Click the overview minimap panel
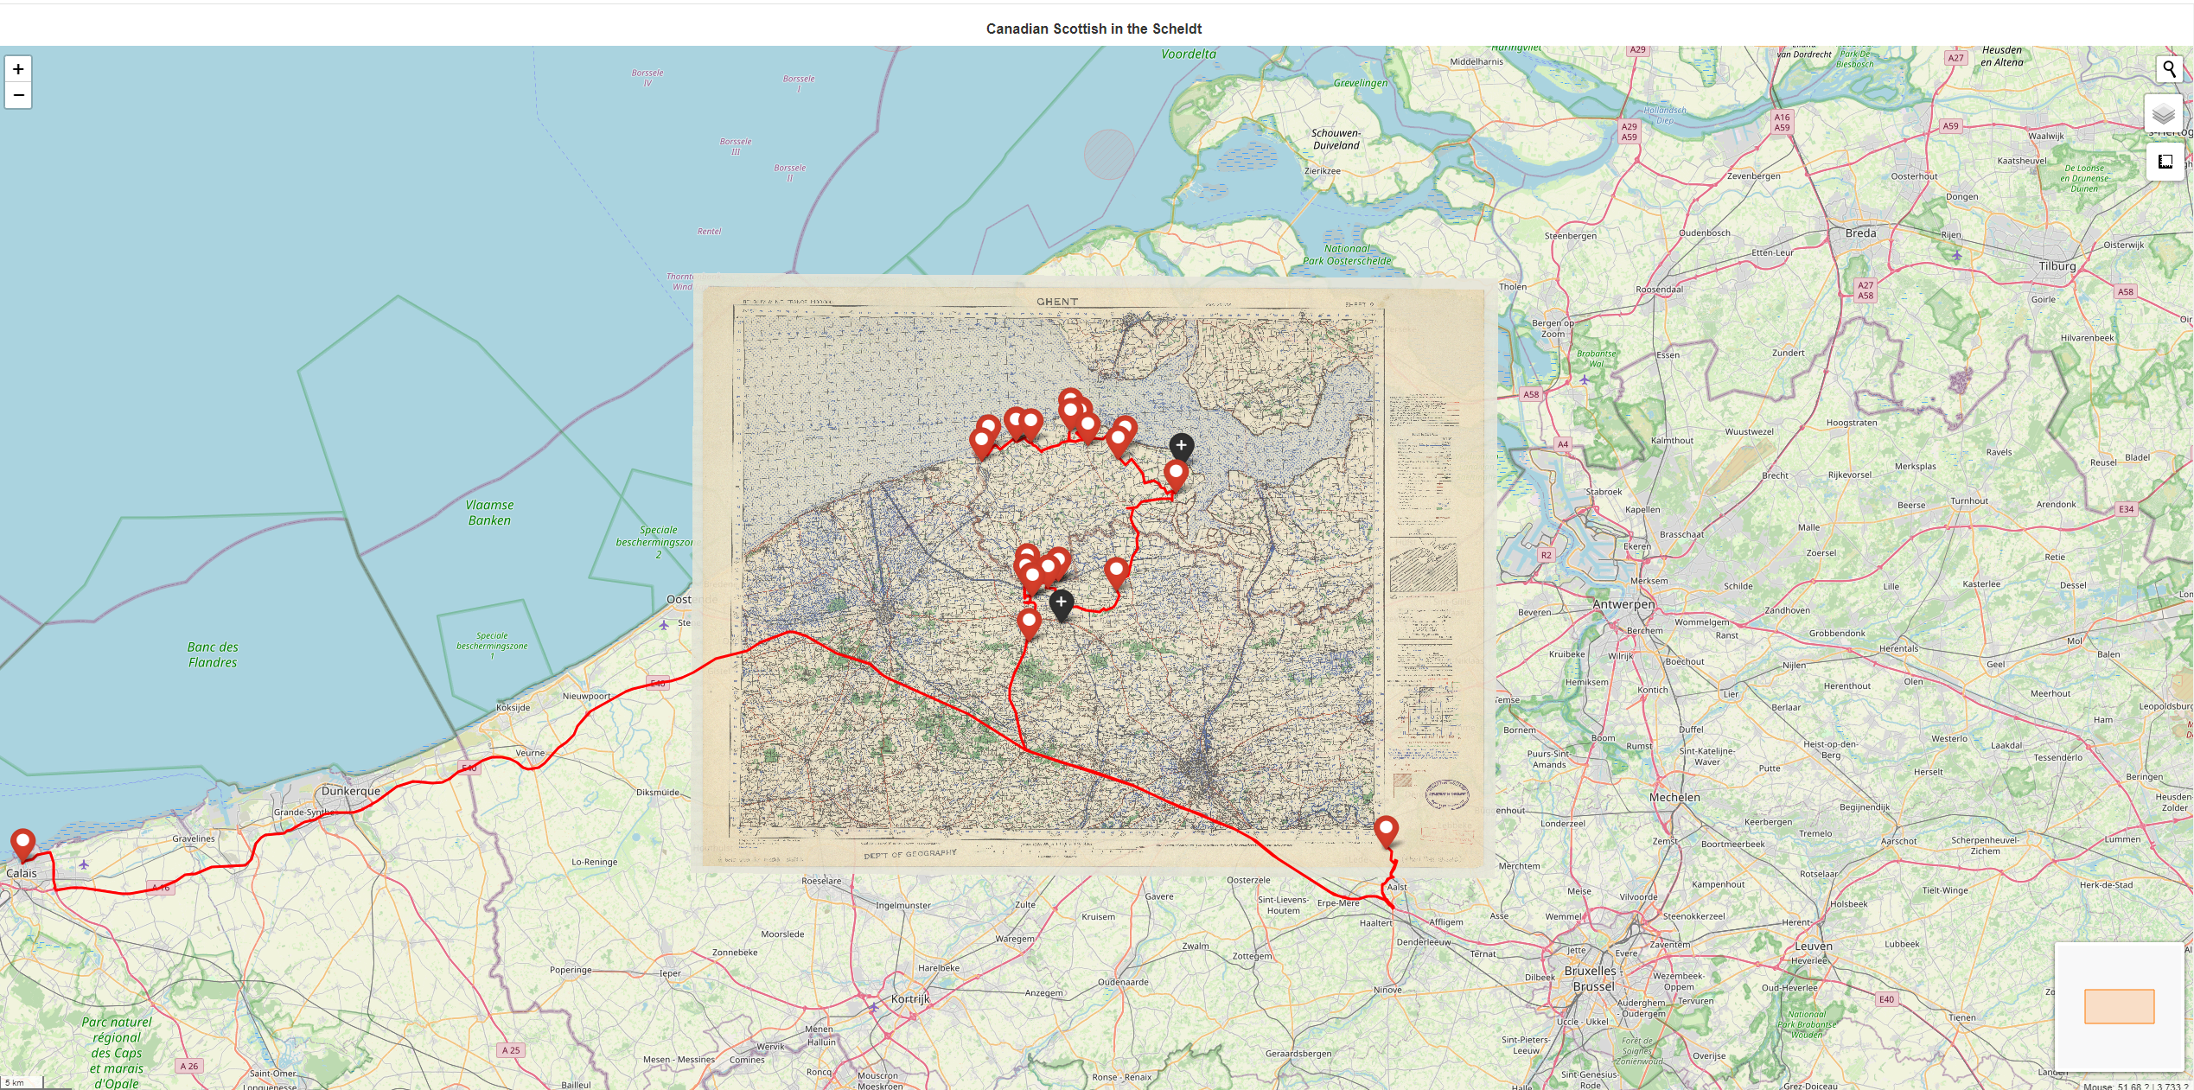 [2120, 1006]
